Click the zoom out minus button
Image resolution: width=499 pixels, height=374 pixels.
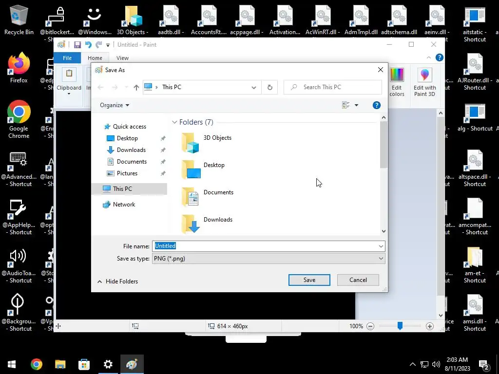[x=370, y=326]
